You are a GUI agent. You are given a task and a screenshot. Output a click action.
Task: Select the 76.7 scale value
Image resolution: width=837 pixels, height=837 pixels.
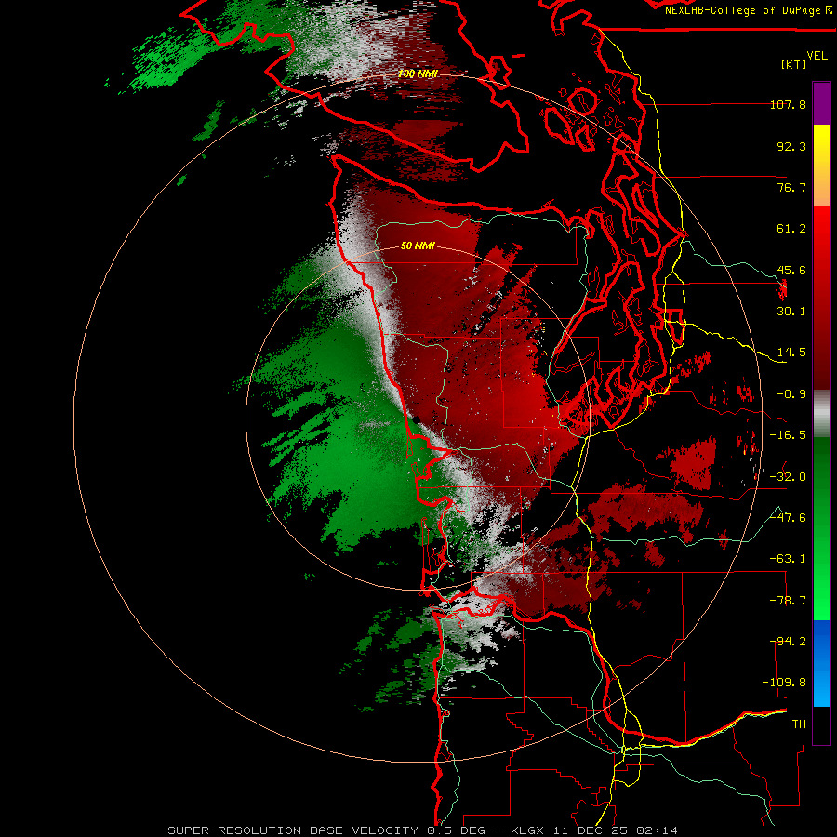point(791,187)
